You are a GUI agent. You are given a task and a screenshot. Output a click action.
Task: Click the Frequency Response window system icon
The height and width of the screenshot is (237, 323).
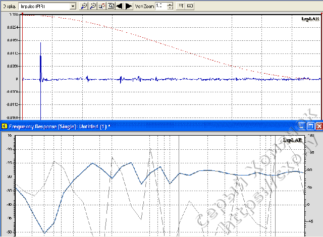pyautogui.click(x=4, y=126)
